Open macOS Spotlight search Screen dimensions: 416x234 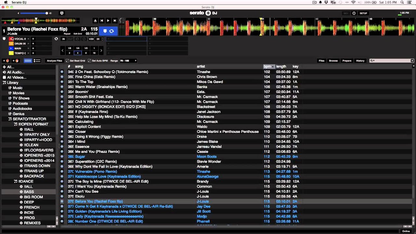[402, 2]
